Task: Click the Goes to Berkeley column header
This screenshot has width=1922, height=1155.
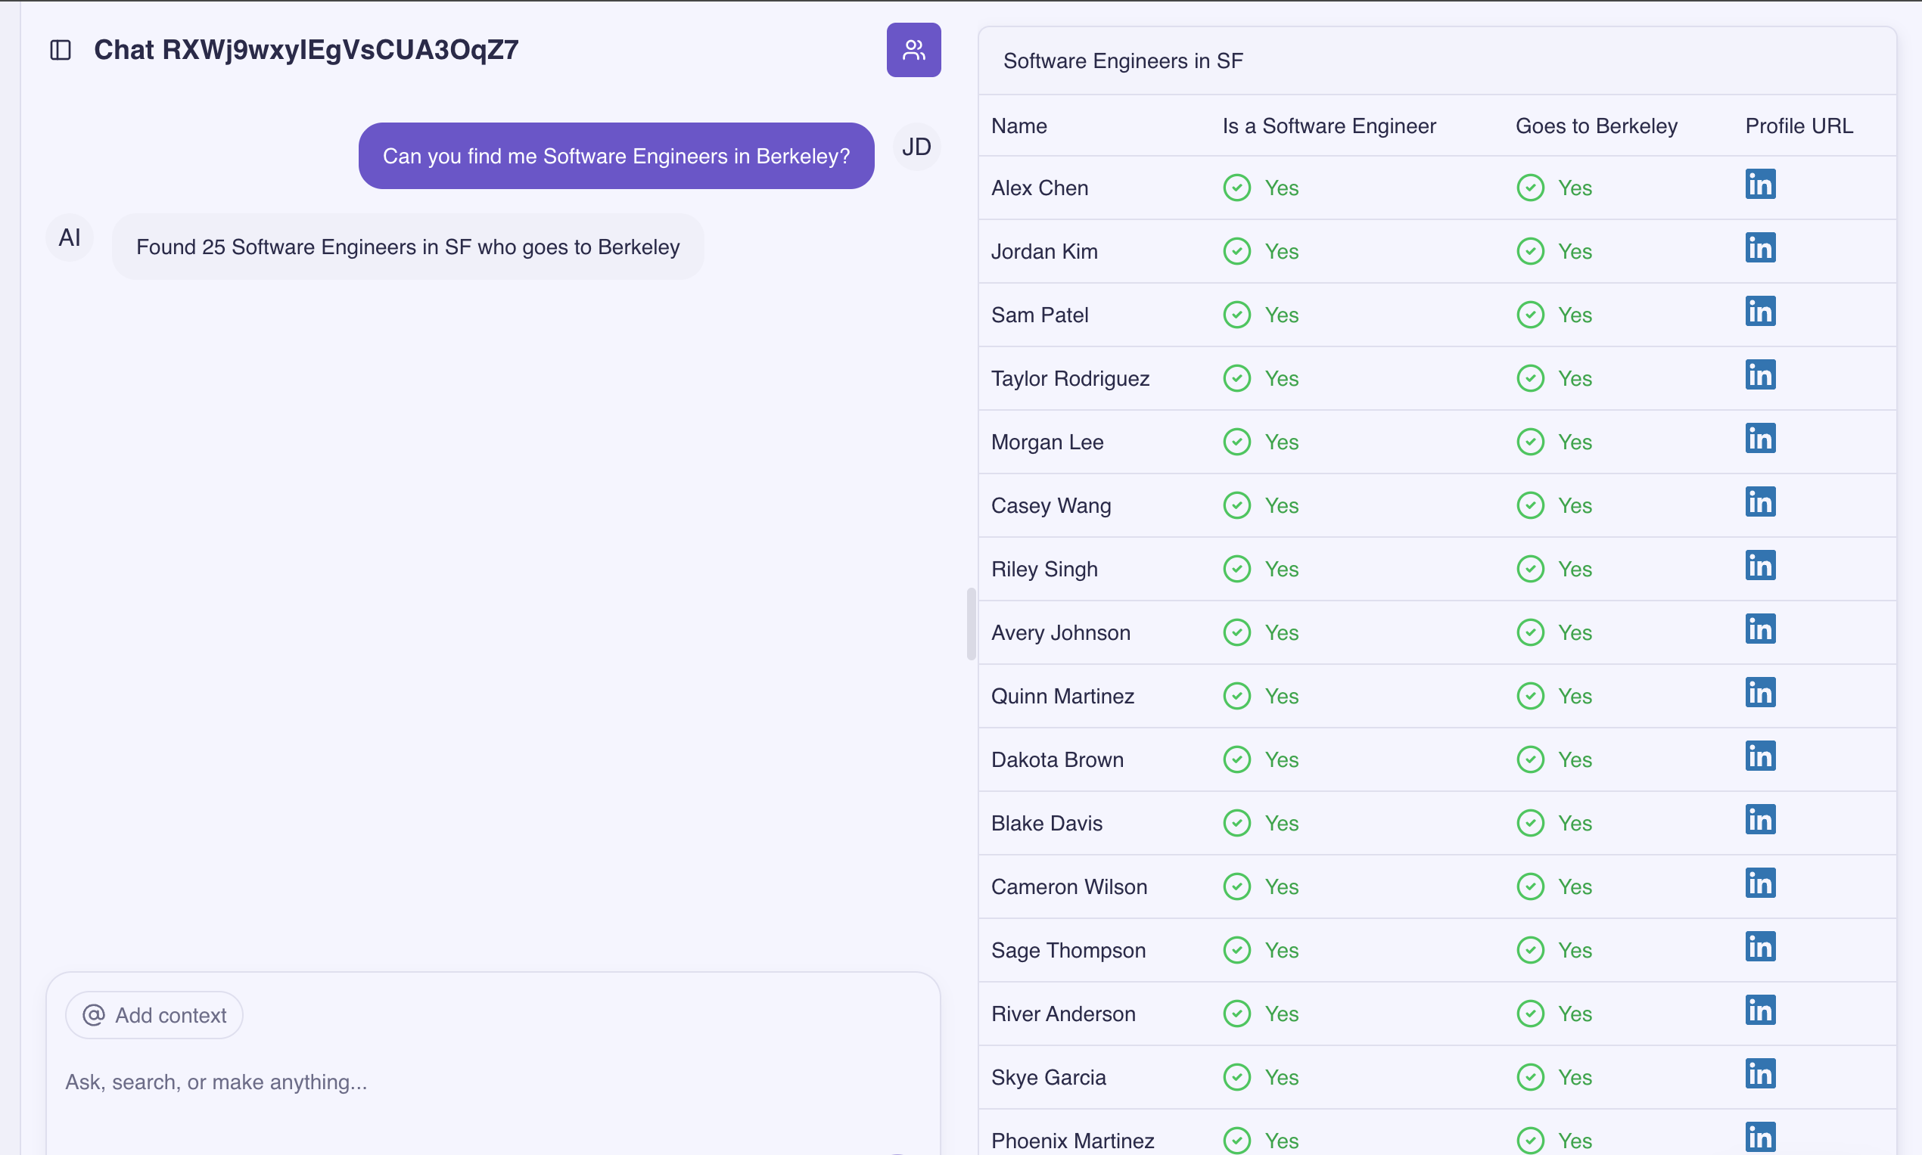Action: (1596, 126)
